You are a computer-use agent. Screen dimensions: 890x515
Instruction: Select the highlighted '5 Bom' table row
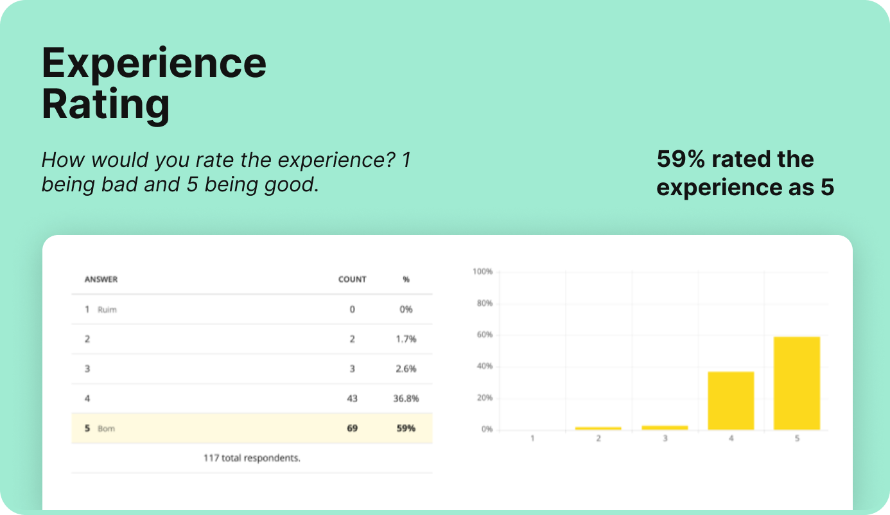(252, 428)
